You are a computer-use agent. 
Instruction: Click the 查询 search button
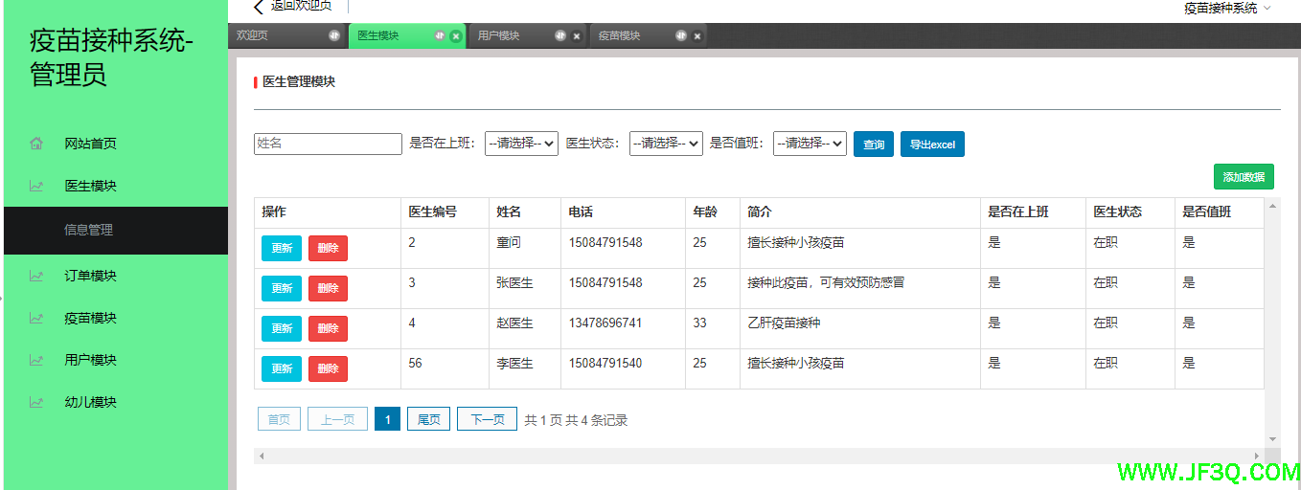[874, 145]
